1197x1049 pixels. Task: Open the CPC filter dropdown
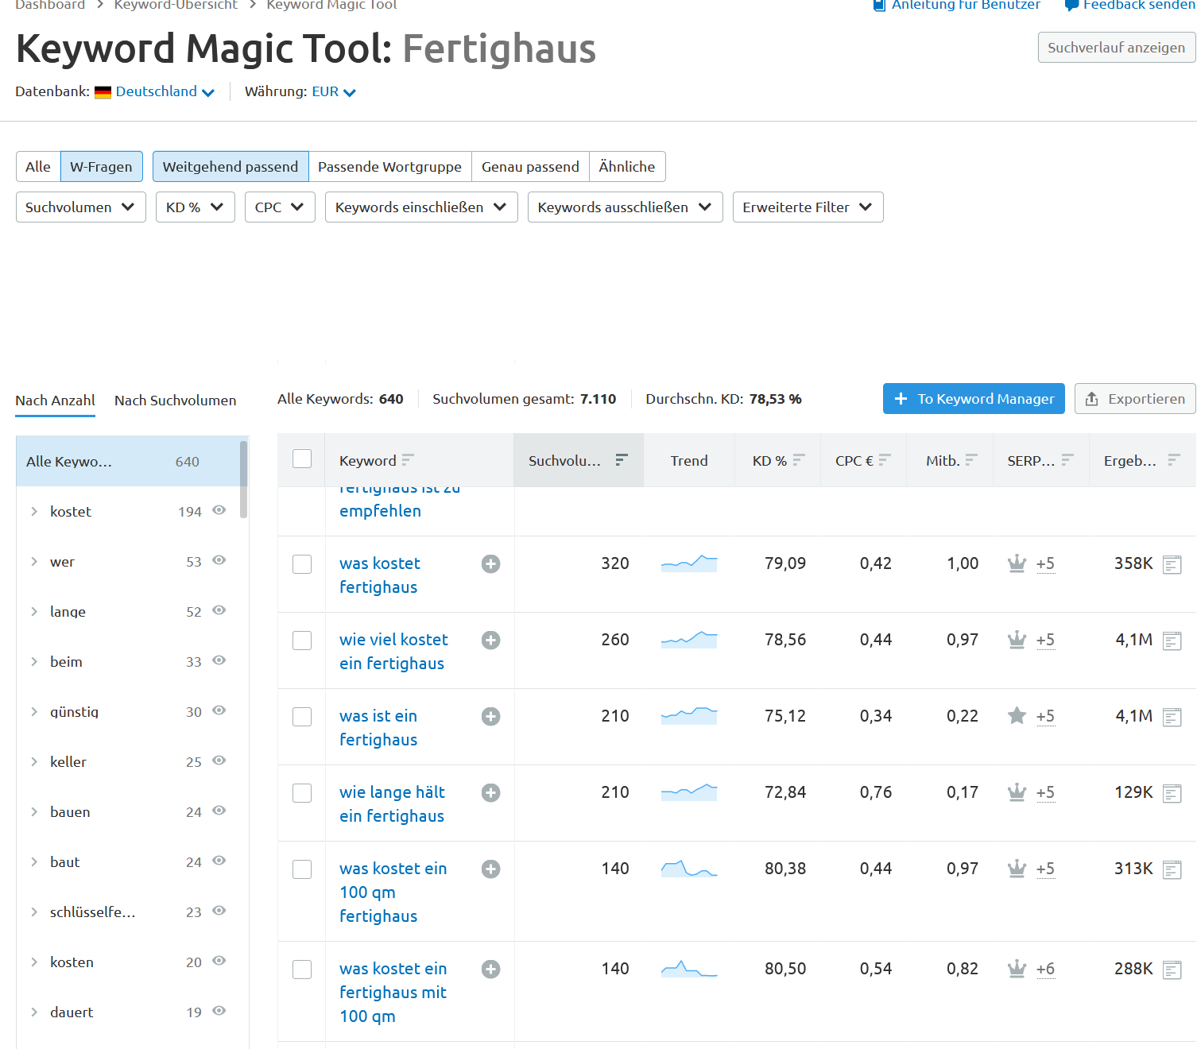coord(280,207)
